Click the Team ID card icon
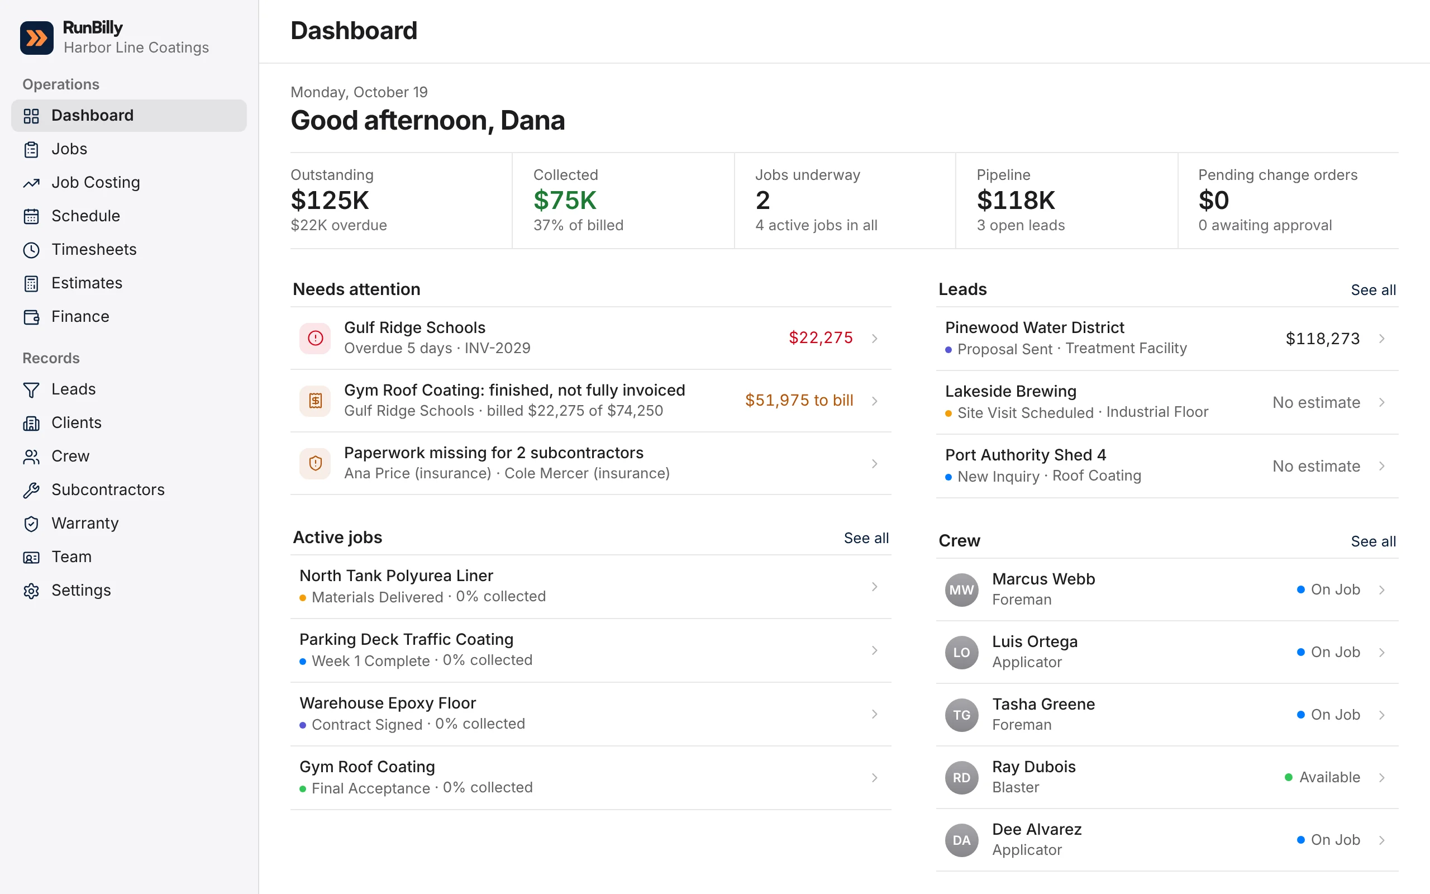This screenshot has height=894, width=1430. point(31,557)
